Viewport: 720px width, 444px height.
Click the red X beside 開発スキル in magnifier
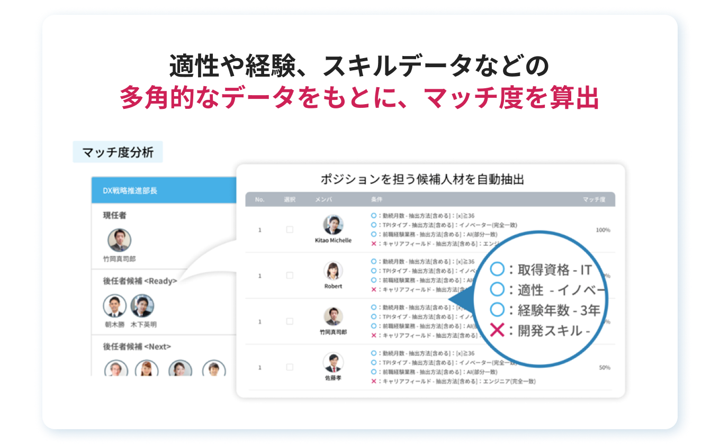(497, 331)
